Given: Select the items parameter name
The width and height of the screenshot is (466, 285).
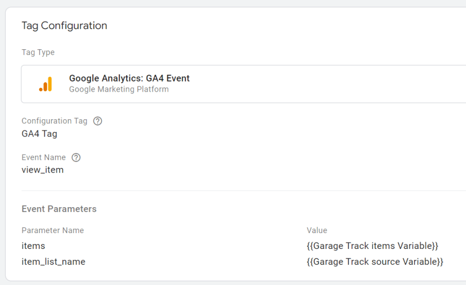Looking at the screenshot, I should [x=33, y=246].
